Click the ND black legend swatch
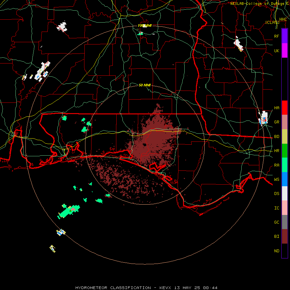Viewport: 290px width, 290px height. coord(285,251)
